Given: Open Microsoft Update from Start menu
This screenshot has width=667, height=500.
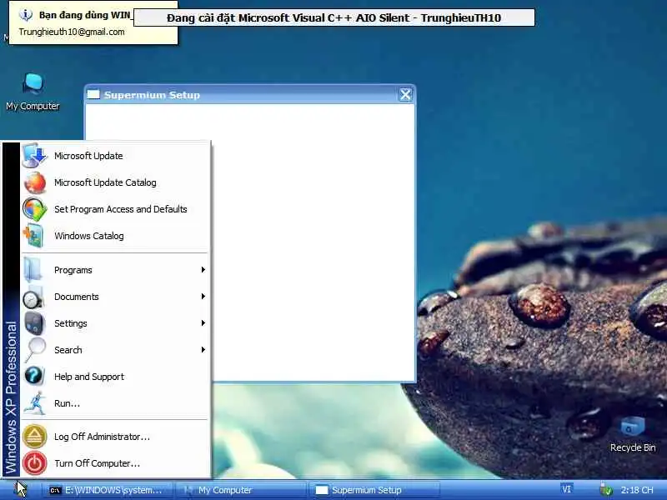Looking at the screenshot, I should 115,156.
